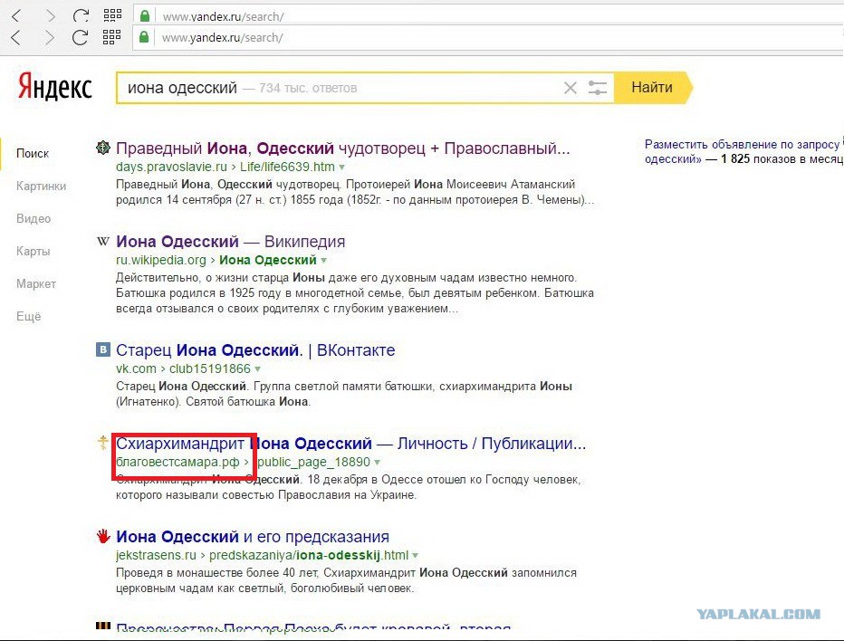Expand dropdown arrow after ru.wikipedia.org path
Screen dimensions: 844x641
pos(323,261)
